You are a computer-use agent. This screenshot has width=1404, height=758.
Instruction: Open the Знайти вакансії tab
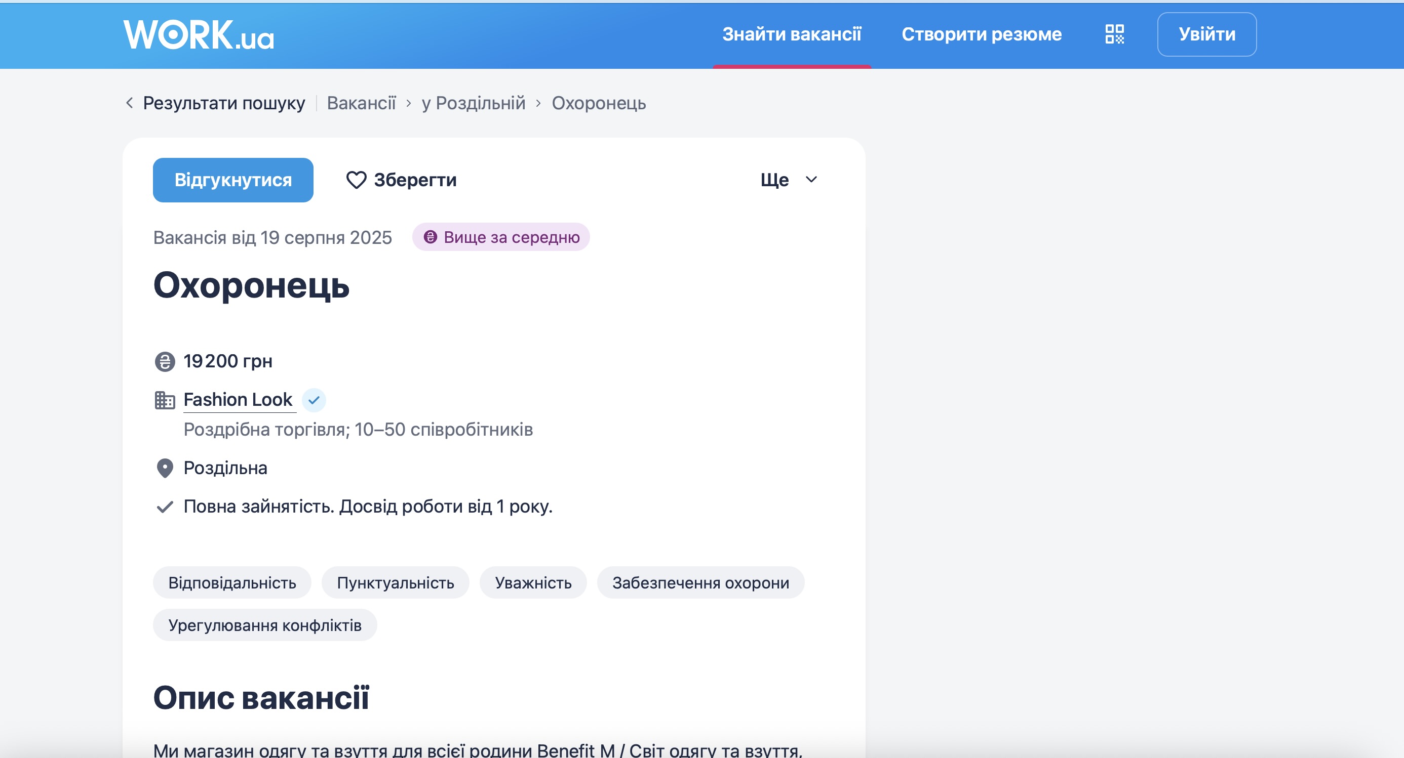pyautogui.click(x=791, y=34)
